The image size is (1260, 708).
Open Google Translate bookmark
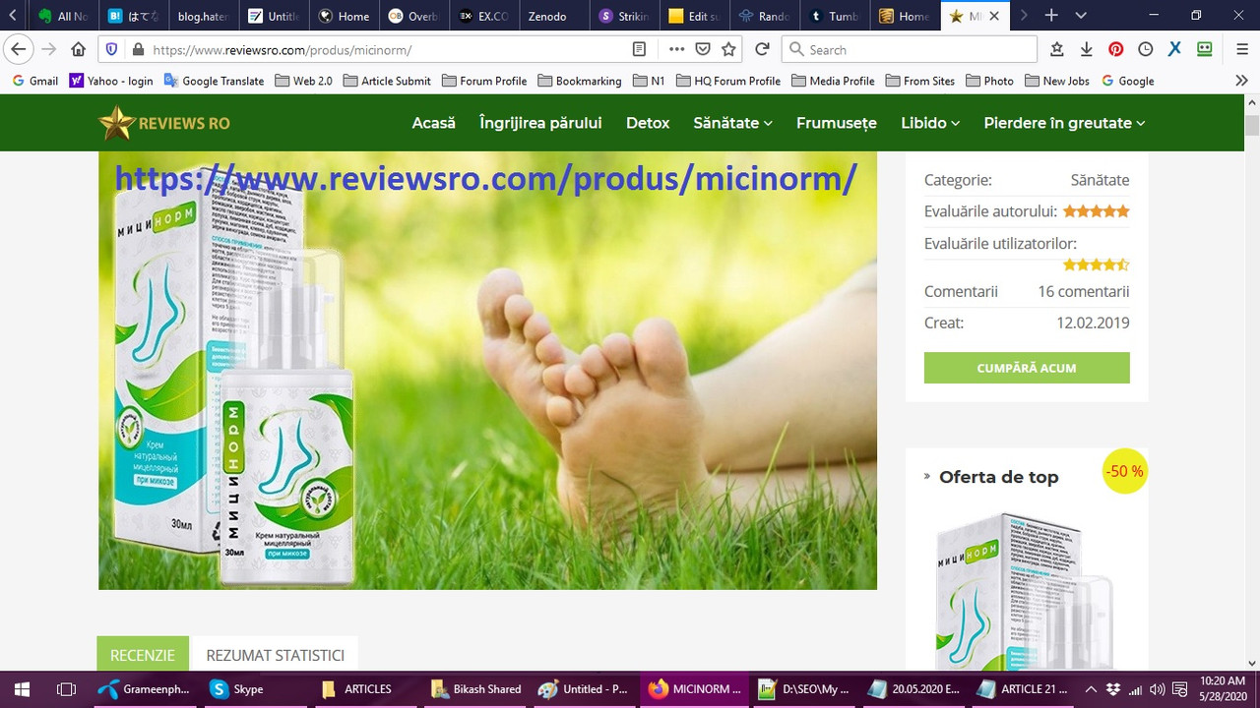[x=214, y=81]
